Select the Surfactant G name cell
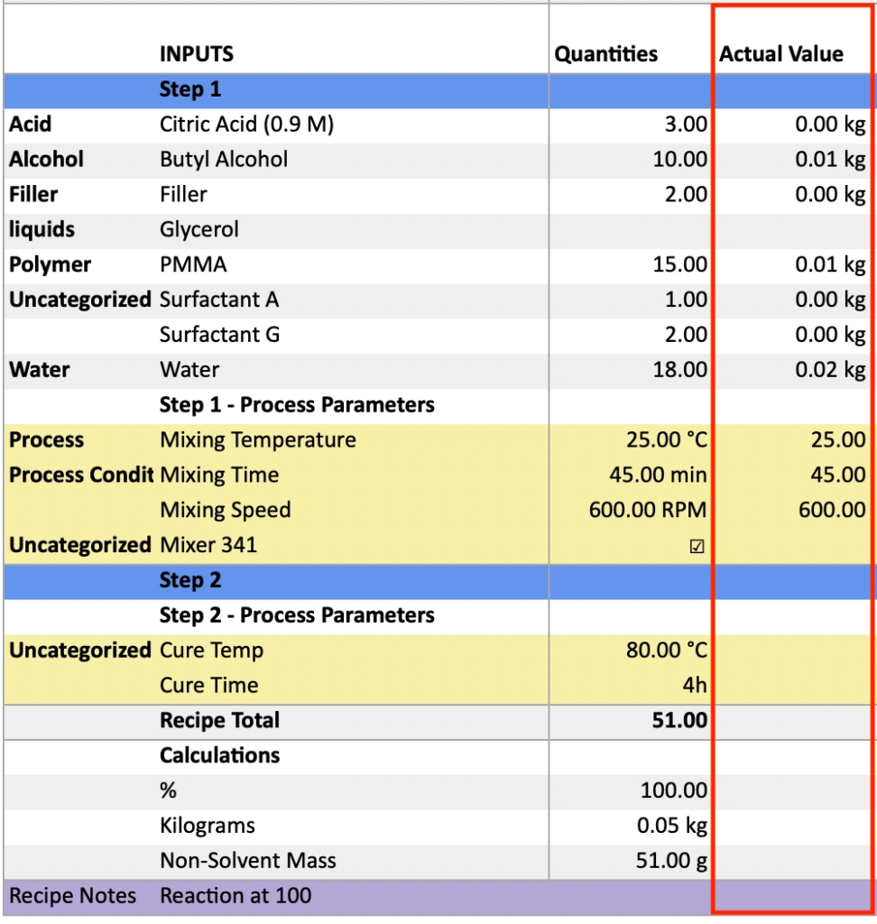The width and height of the screenshot is (877, 924). click(x=219, y=336)
